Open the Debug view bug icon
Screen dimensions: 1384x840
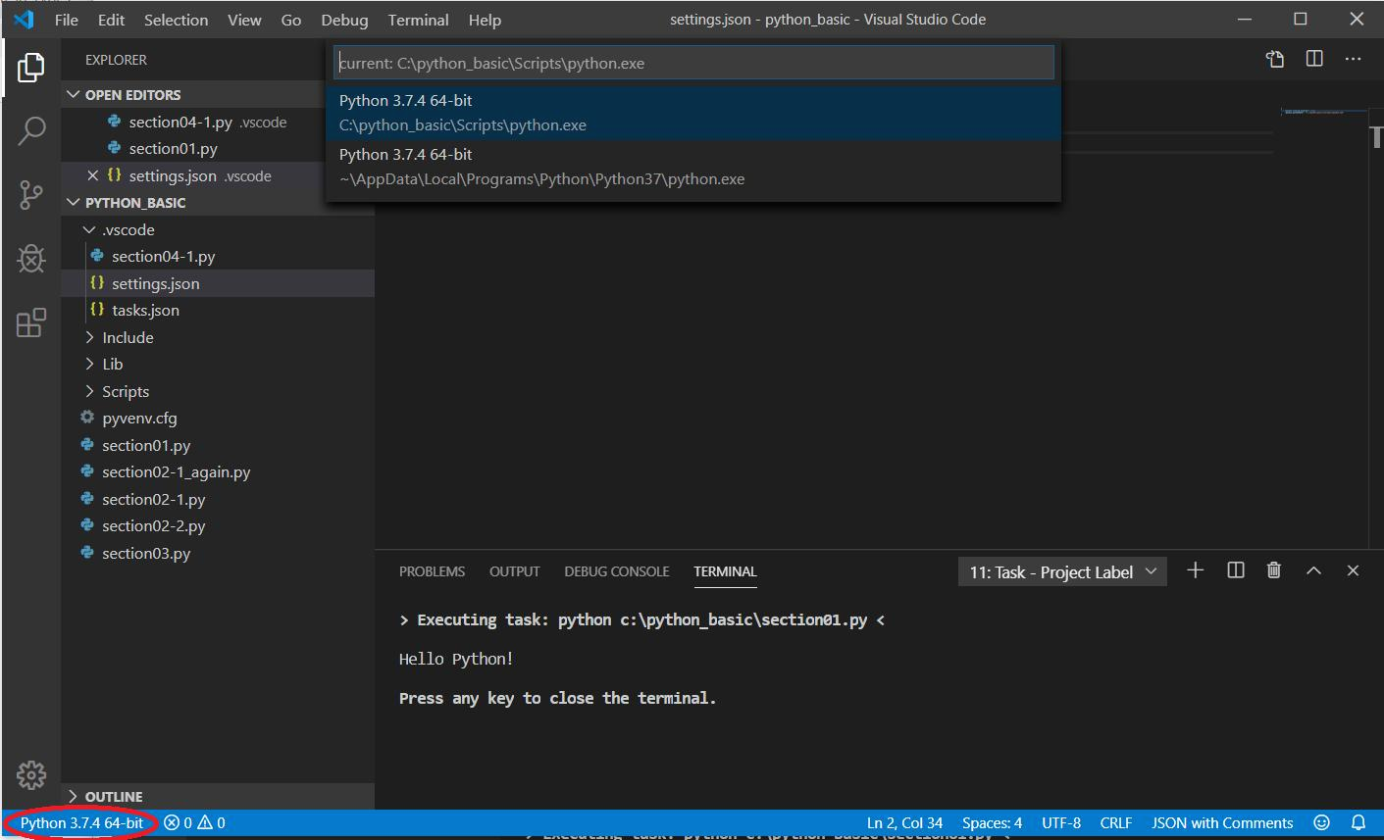pyautogui.click(x=31, y=258)
